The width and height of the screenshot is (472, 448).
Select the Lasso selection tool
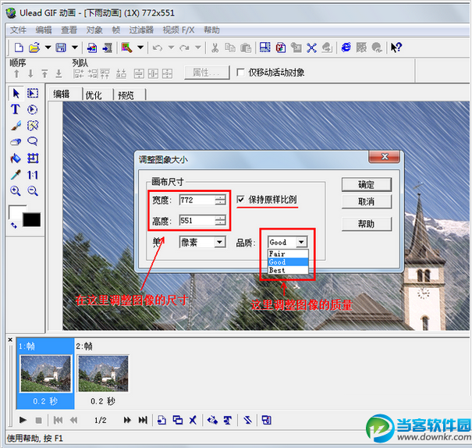[x=33, y=141]
